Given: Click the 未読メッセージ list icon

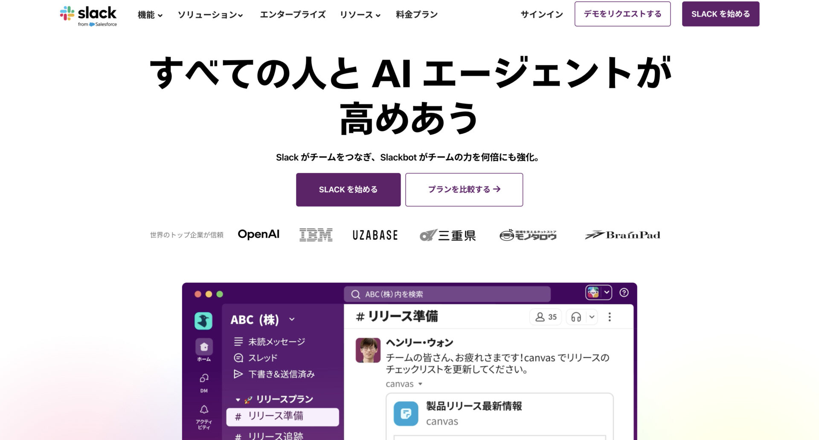Looking at the screenshot, I should tap(238, 342).
